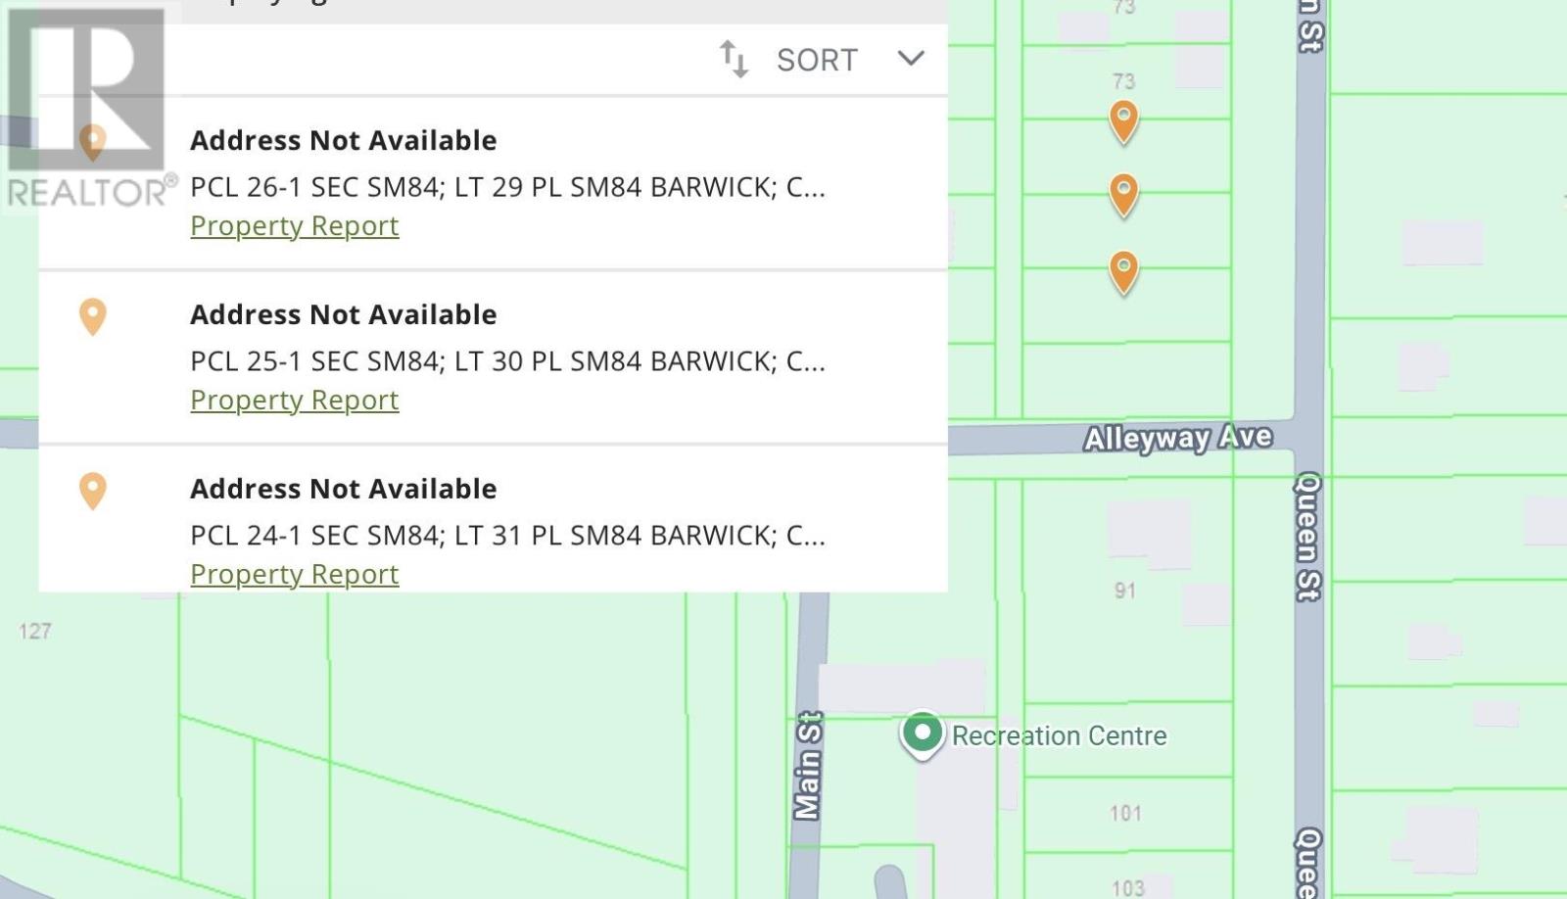Select the first Address Not Available listing
1567x899 pixels.
[344, 140]
